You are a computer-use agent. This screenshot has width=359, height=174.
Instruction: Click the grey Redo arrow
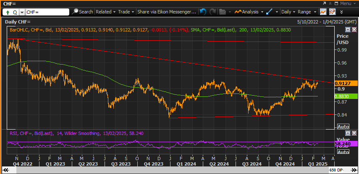(x=213, y=12)
